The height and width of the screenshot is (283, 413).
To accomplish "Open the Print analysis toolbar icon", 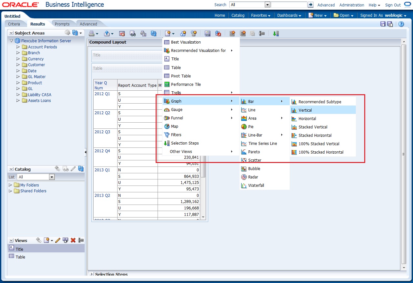I will click(x=92, y=33).
